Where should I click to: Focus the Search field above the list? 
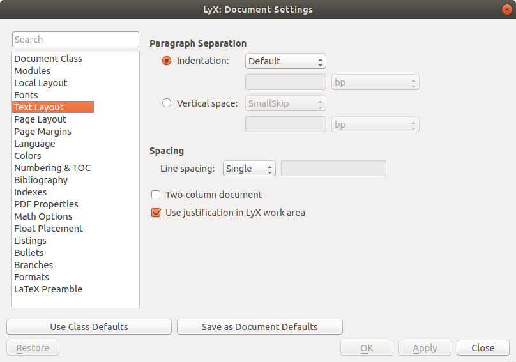(x=75, y=40)
